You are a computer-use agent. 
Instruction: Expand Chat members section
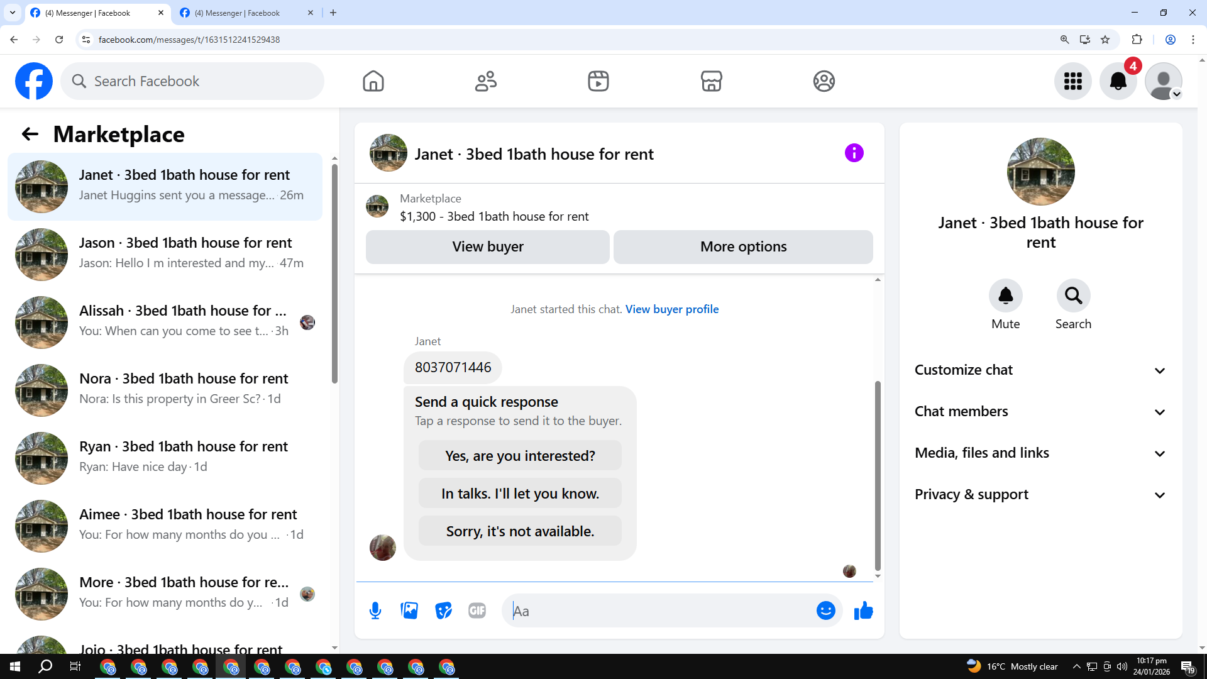point(1040,412)
